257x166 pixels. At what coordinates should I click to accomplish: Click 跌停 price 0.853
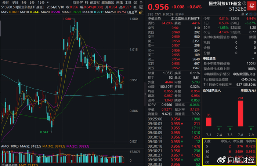pos(195,100)
